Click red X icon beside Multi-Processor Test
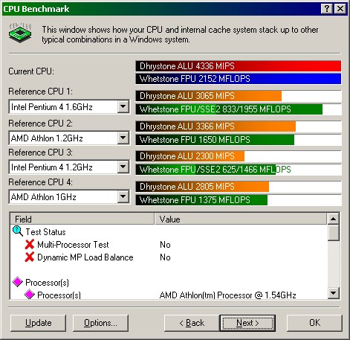 pos(30,244)
